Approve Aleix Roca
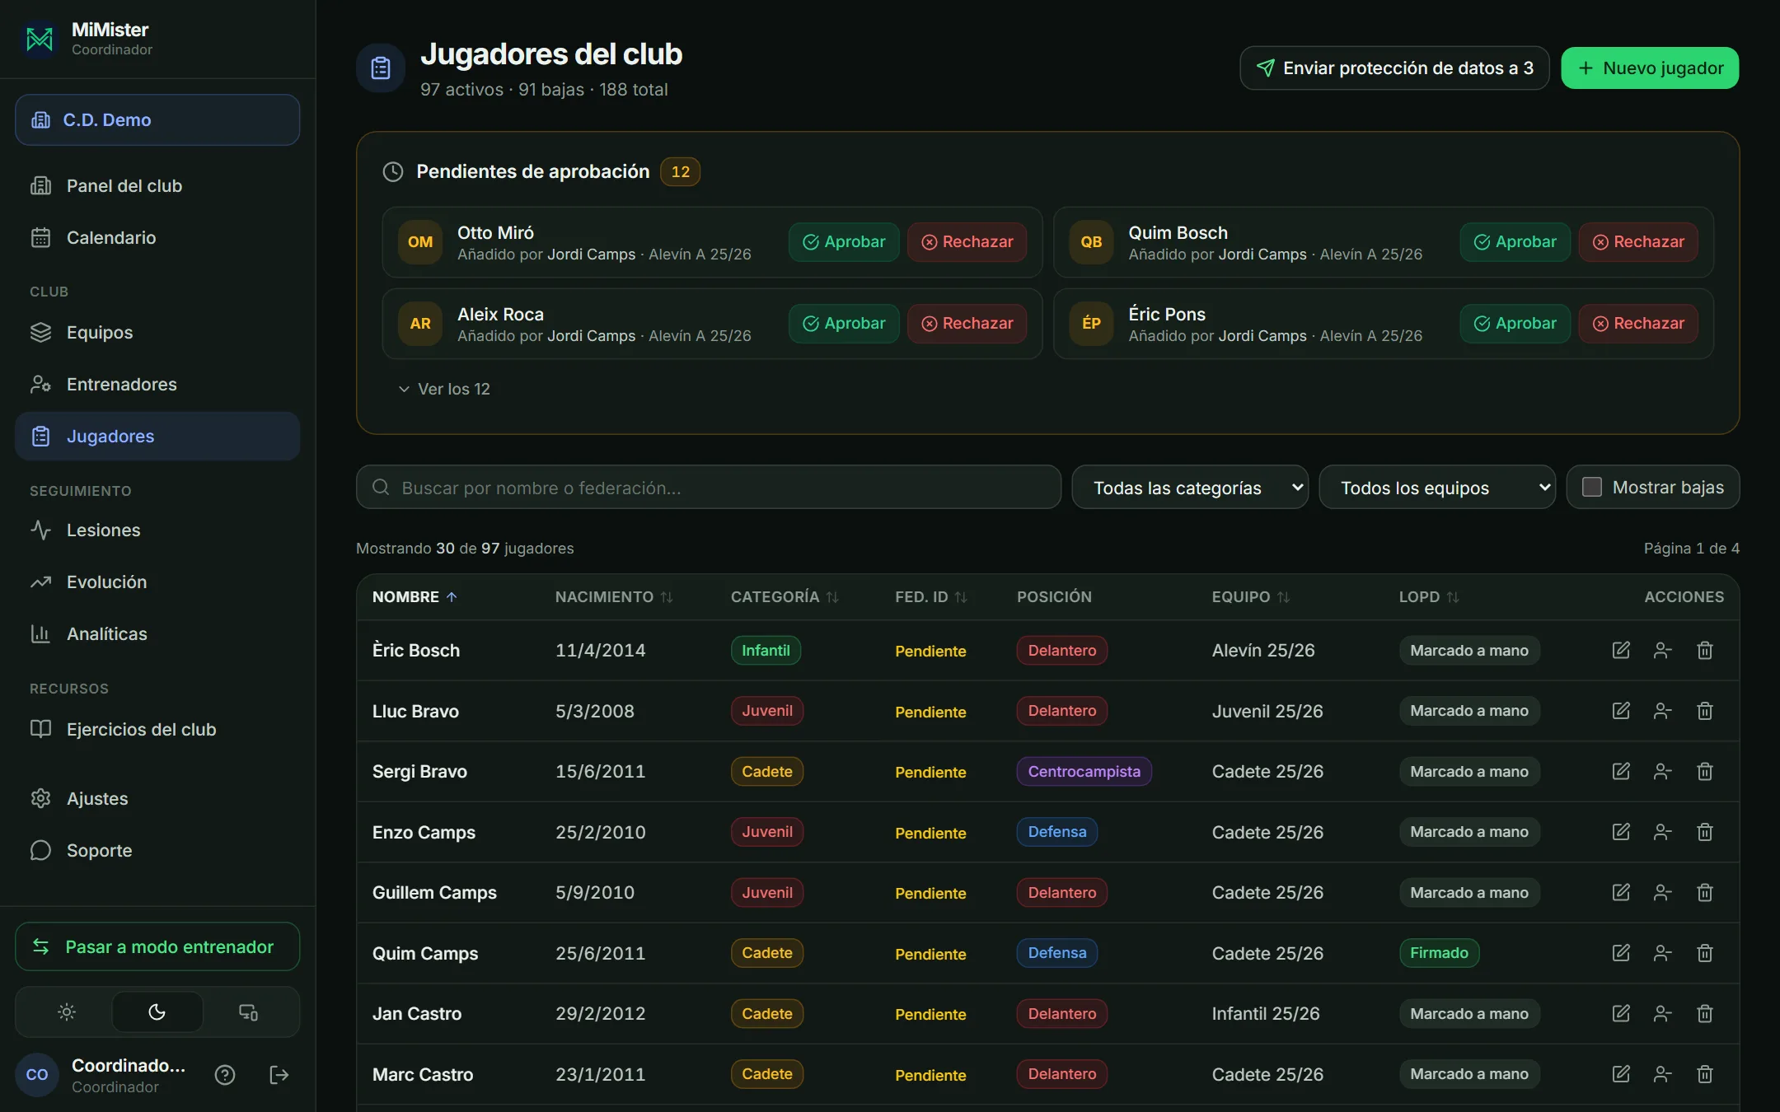This screenshot has height=1112, width=1780. pos(844,324)
